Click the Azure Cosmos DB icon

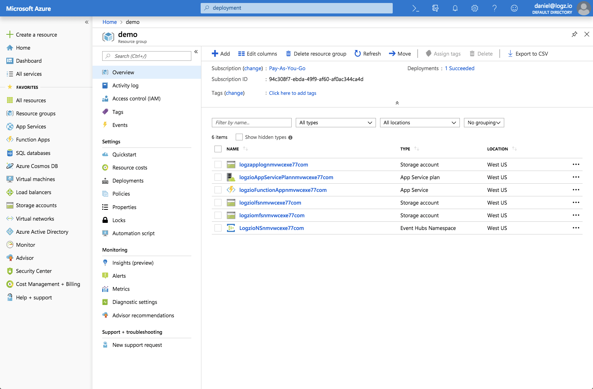[x=10, y=166]
